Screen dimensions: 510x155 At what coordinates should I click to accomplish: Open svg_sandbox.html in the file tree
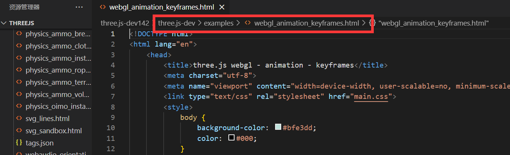(54, 131)
